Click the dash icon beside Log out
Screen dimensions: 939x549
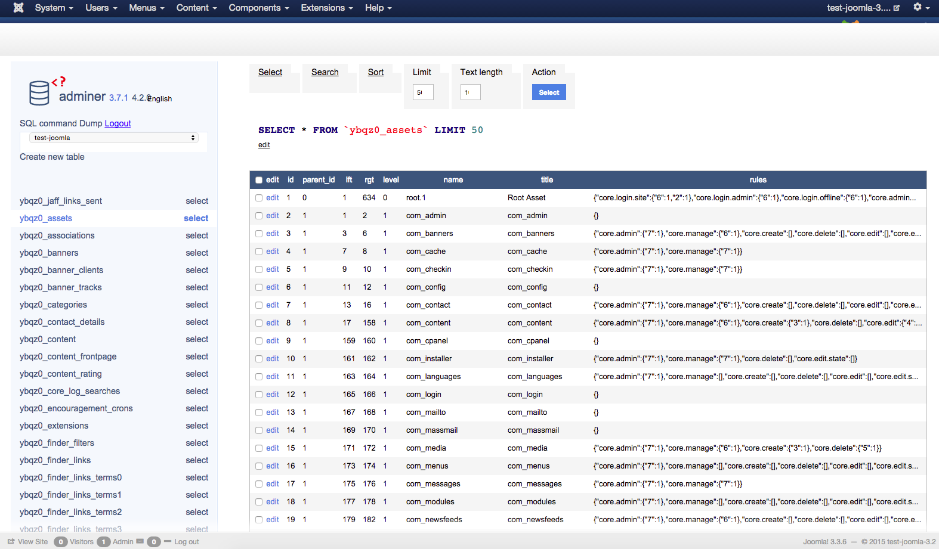(168, 541)
